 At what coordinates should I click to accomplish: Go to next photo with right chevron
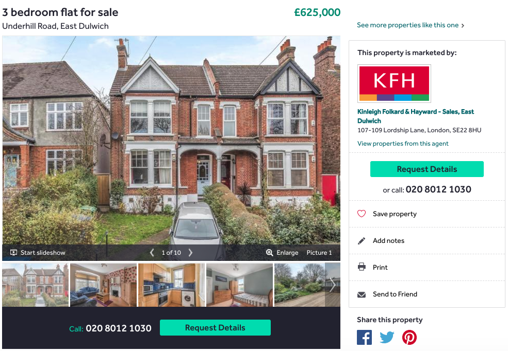(x=190, y=252)
